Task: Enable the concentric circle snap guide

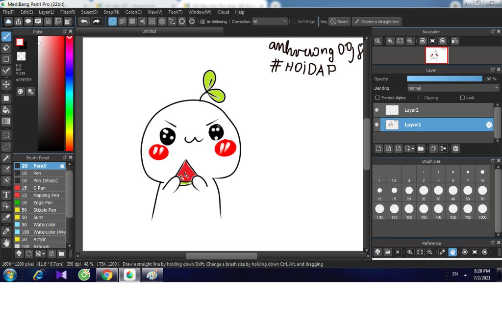Action: (x=162, y=22)
